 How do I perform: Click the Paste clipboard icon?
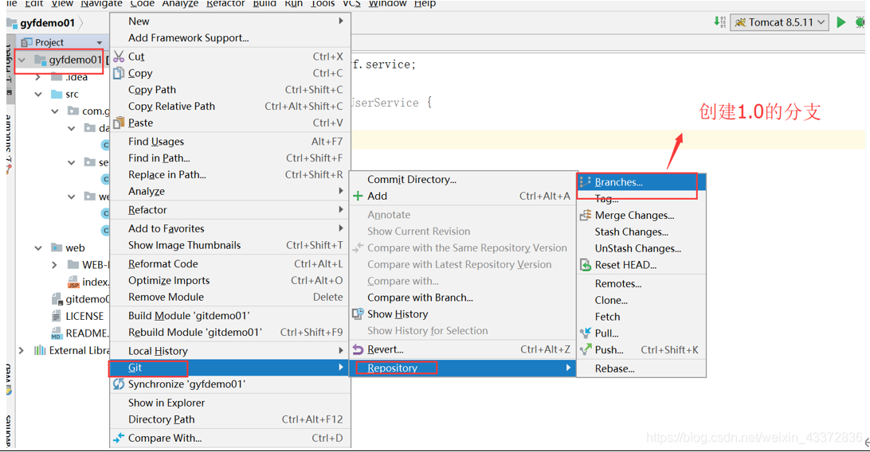[x=119, y=123]
